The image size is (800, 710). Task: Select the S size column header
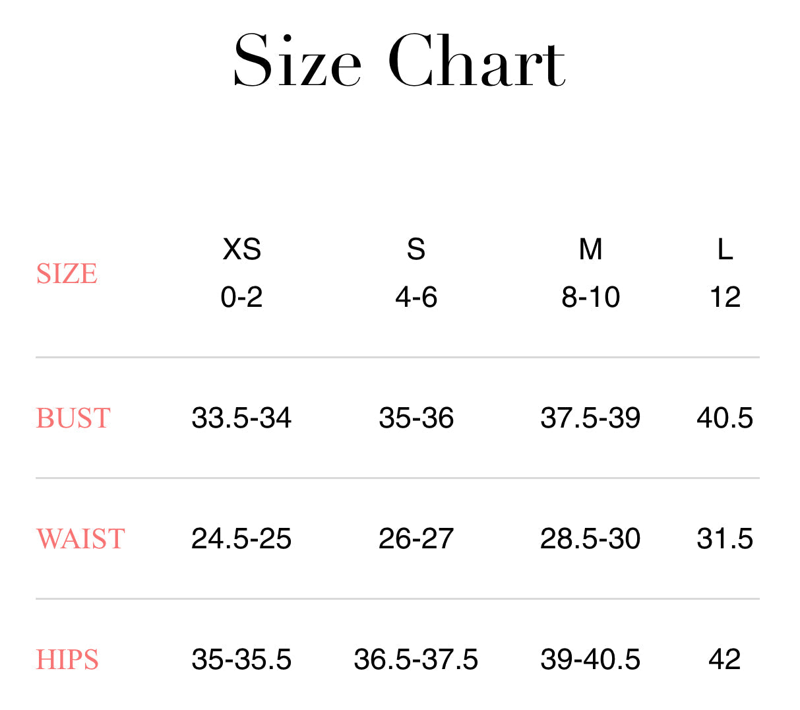[415, 249]
